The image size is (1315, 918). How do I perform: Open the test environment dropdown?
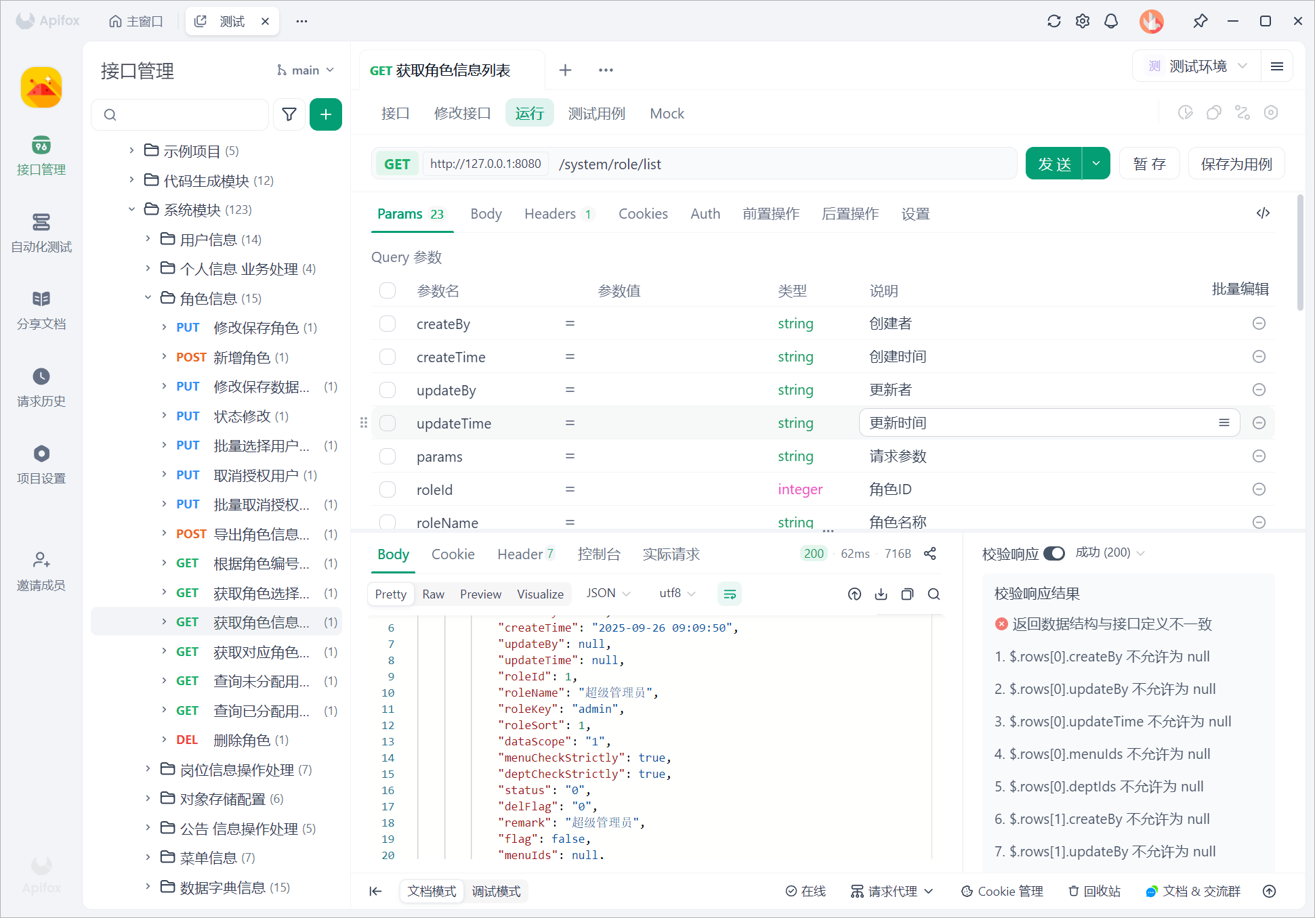(x=1197, y=66)
